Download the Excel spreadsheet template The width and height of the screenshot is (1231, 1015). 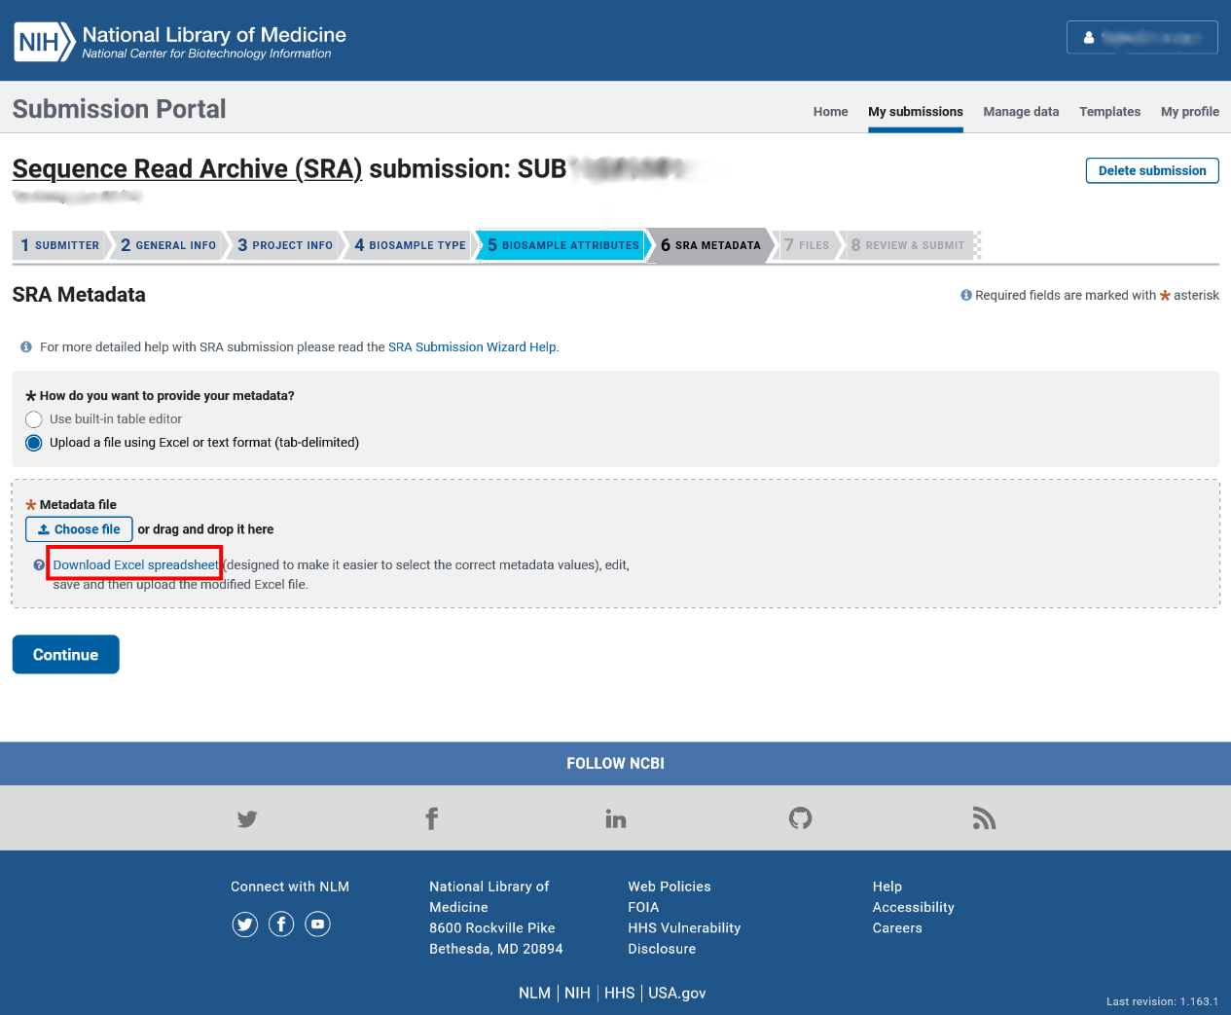tap(134, 564)
